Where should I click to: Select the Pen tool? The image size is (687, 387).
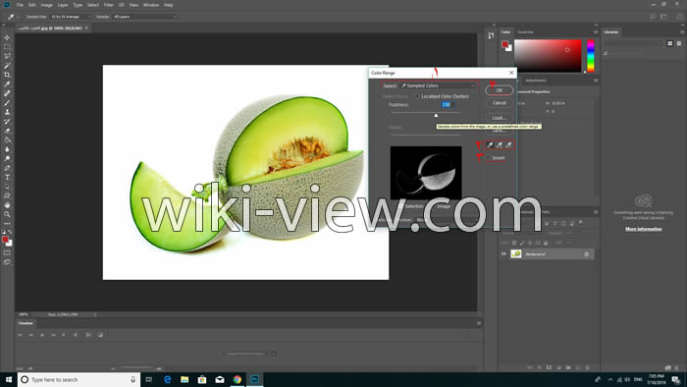click(x=7, y=168)
